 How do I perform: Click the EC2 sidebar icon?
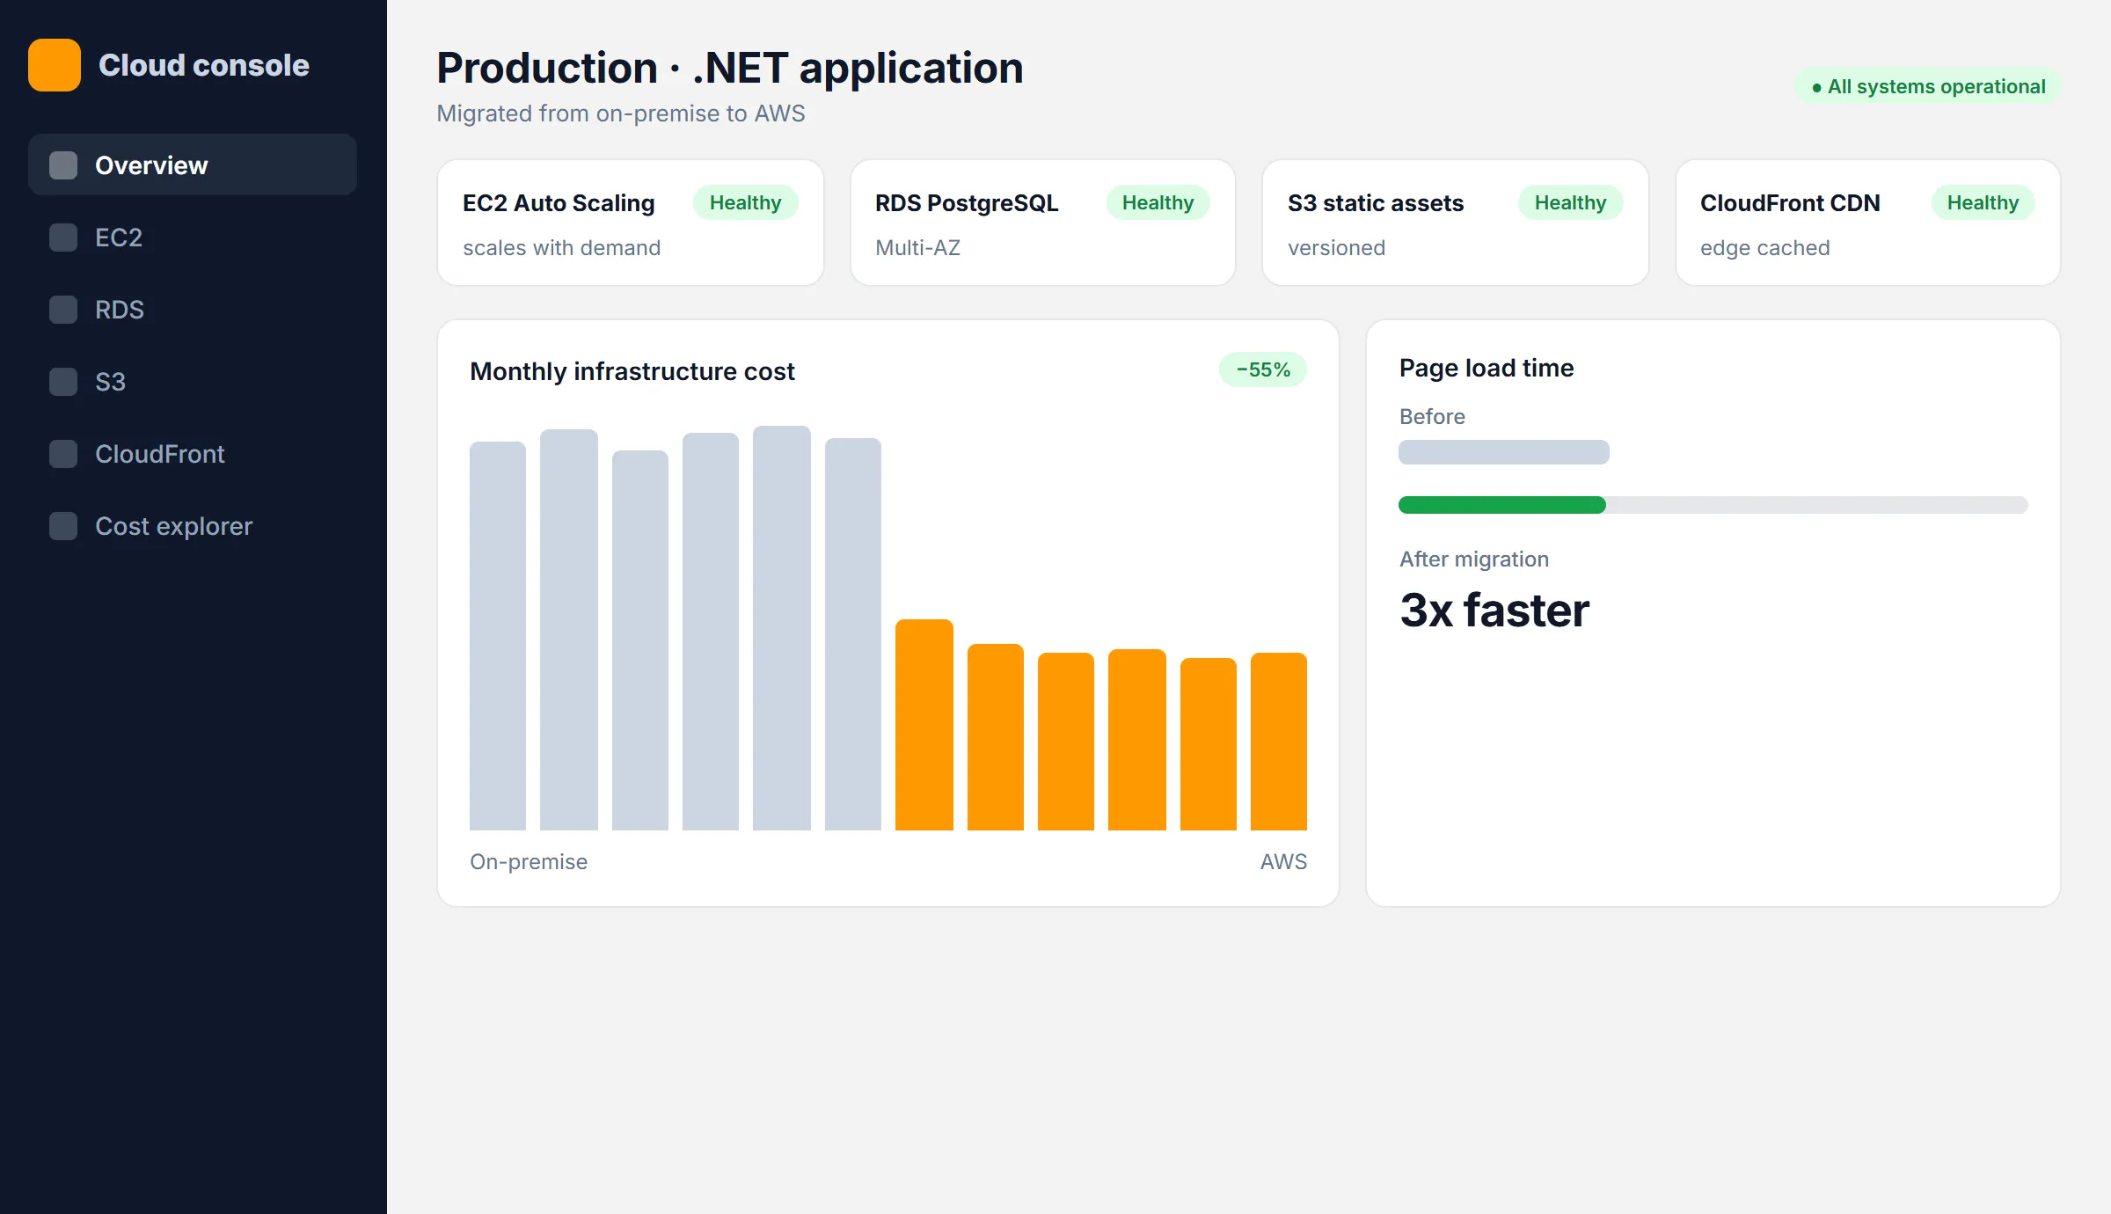[63, 238]
